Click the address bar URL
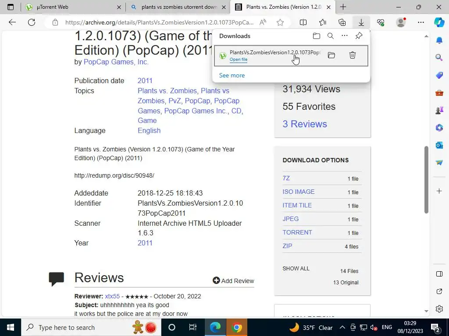The height and width of the screenshot is (336, 449). coord(159,22)
